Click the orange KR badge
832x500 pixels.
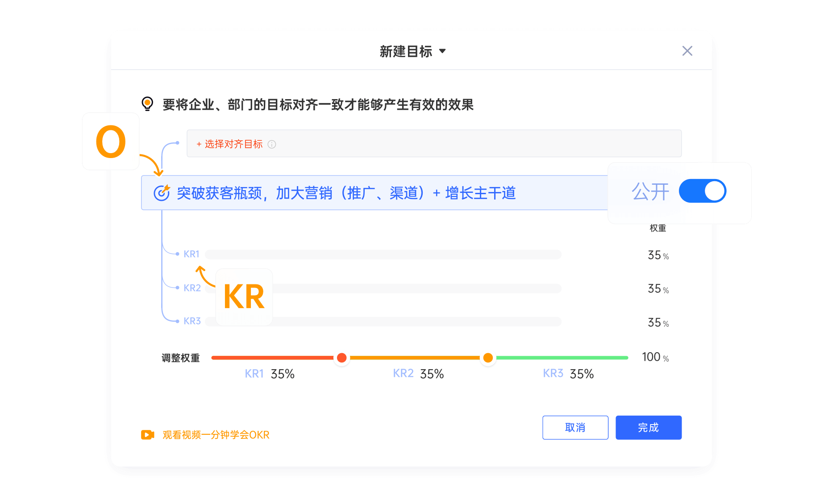(244, 297)
